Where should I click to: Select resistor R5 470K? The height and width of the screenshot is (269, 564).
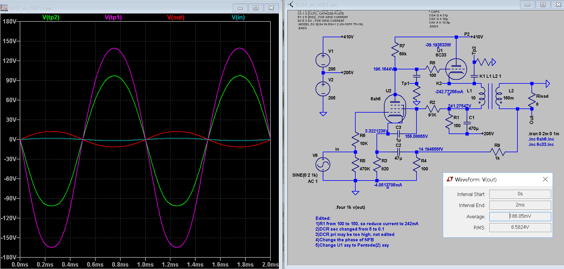pos(355,165)
